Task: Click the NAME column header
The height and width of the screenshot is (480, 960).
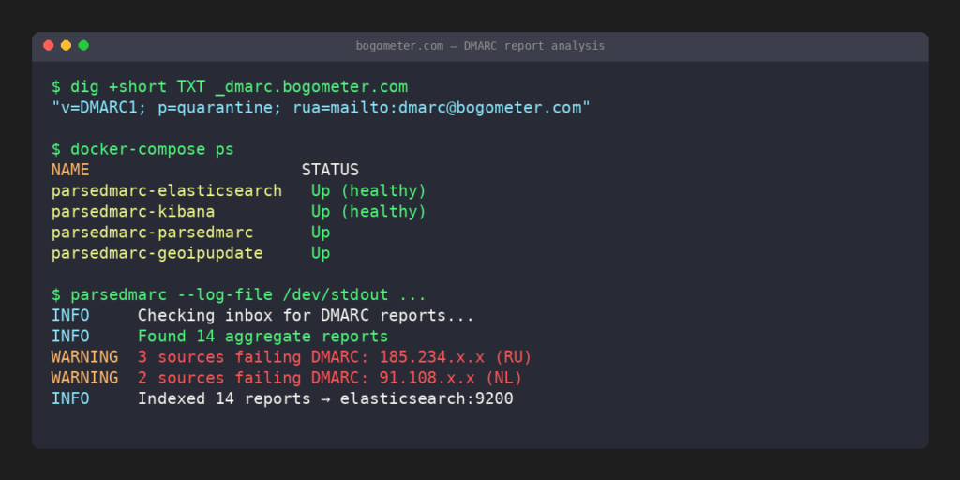Action: pos(70,170)
